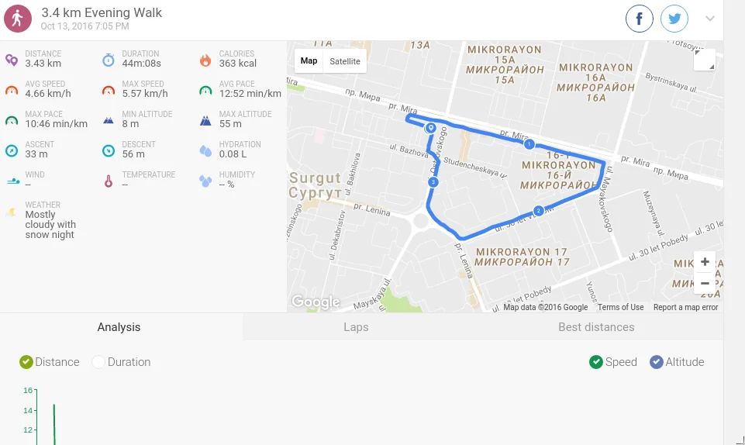This screenshot has width=745, height=445.
Task: Click the kilometer 3 route marker
Action: (433, 182)
